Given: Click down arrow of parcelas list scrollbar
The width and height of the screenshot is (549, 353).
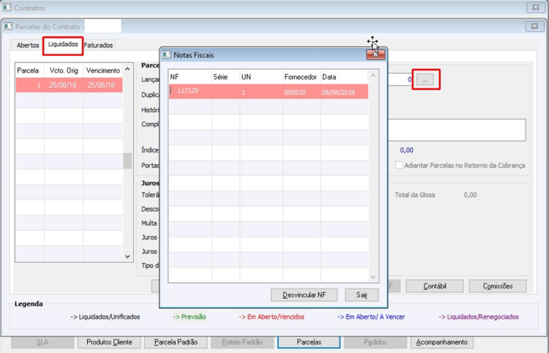Looking at the screenshot, I should coord(127,256).
